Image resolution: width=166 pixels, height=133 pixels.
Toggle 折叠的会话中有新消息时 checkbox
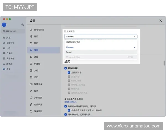pyautogui.click(x=69, y=110)
